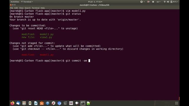189x106 pixels.
Task: Click the 'vim model1.py' command text
Action: pos(76,11)
